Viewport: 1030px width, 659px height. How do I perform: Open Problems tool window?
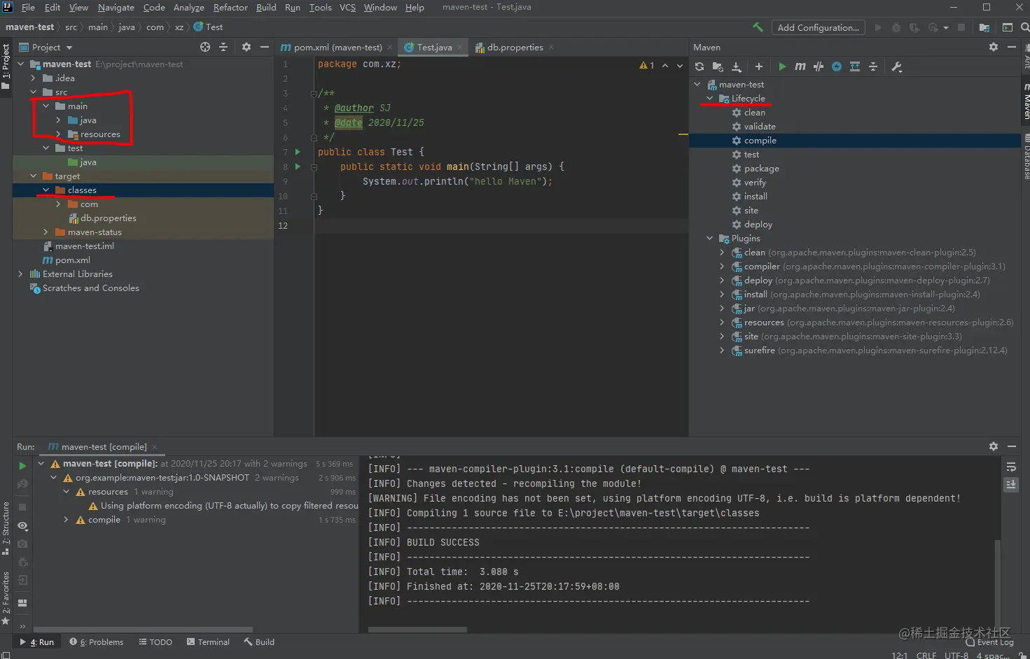tap(96, 642)
